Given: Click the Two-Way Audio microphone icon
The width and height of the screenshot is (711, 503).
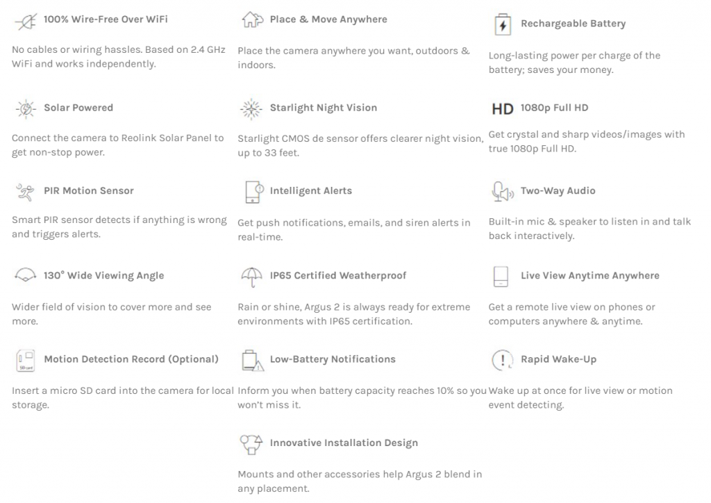Looking at the screenshot, I should pyautogui.click(x=503, y=192).
